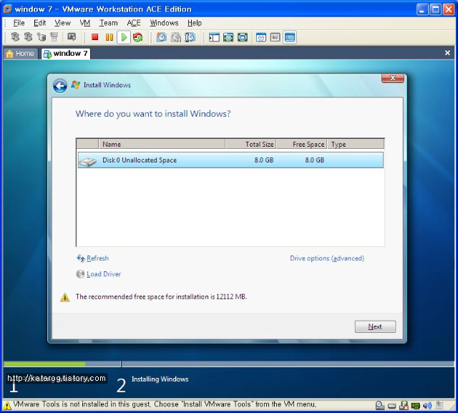Image resolution: width=458 pixels, height=413 pixels.
Task: Click the Next button
Action: pos(375,326)
